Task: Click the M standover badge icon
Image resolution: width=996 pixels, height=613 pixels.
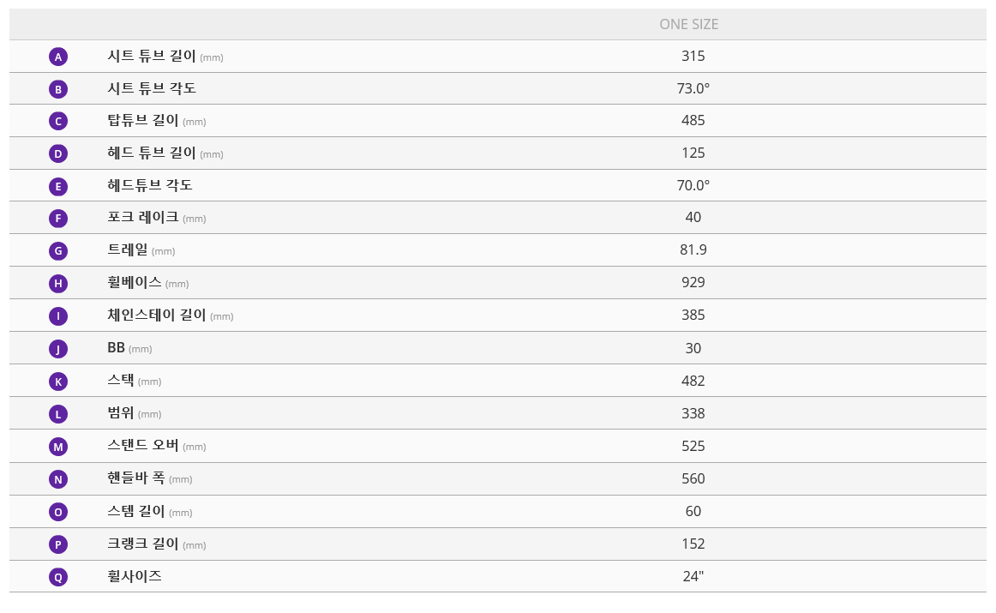Action: point(58,447)
